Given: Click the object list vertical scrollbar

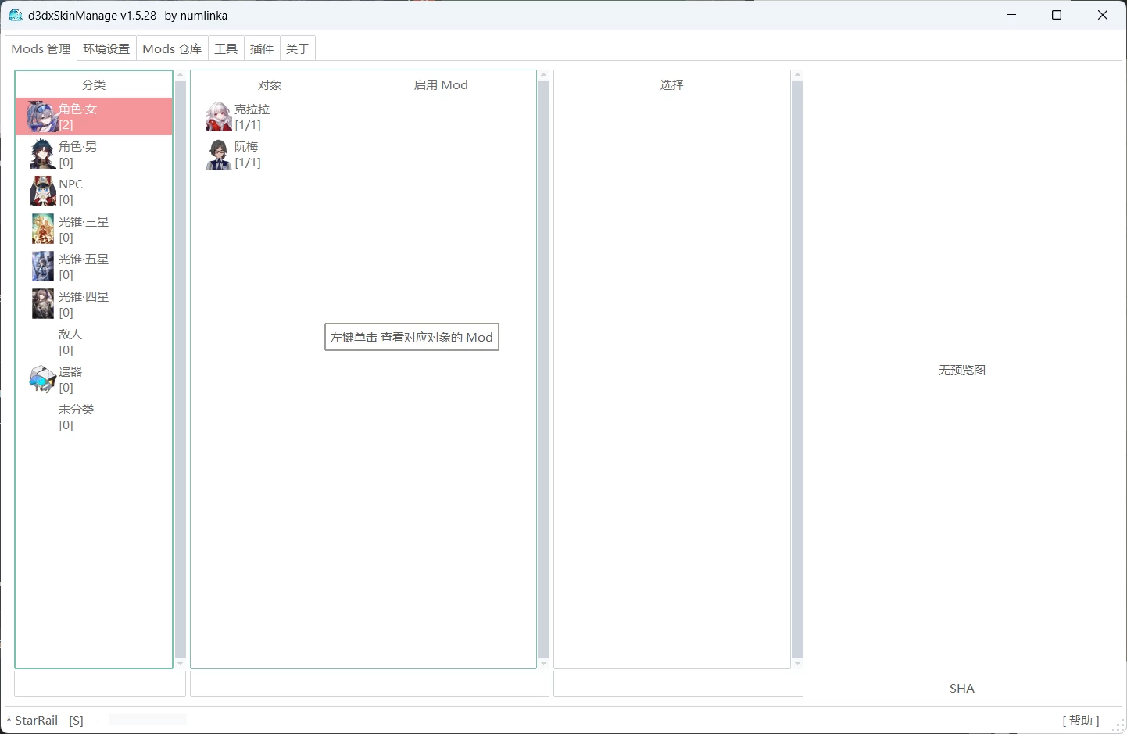Looking at the screenshot, I should (x=544, y=369).
